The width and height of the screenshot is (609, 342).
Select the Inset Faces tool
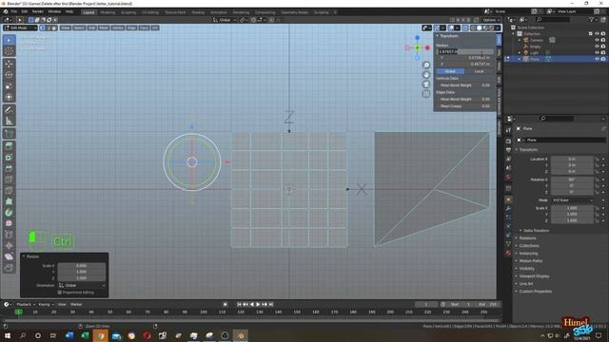point(9,158)
